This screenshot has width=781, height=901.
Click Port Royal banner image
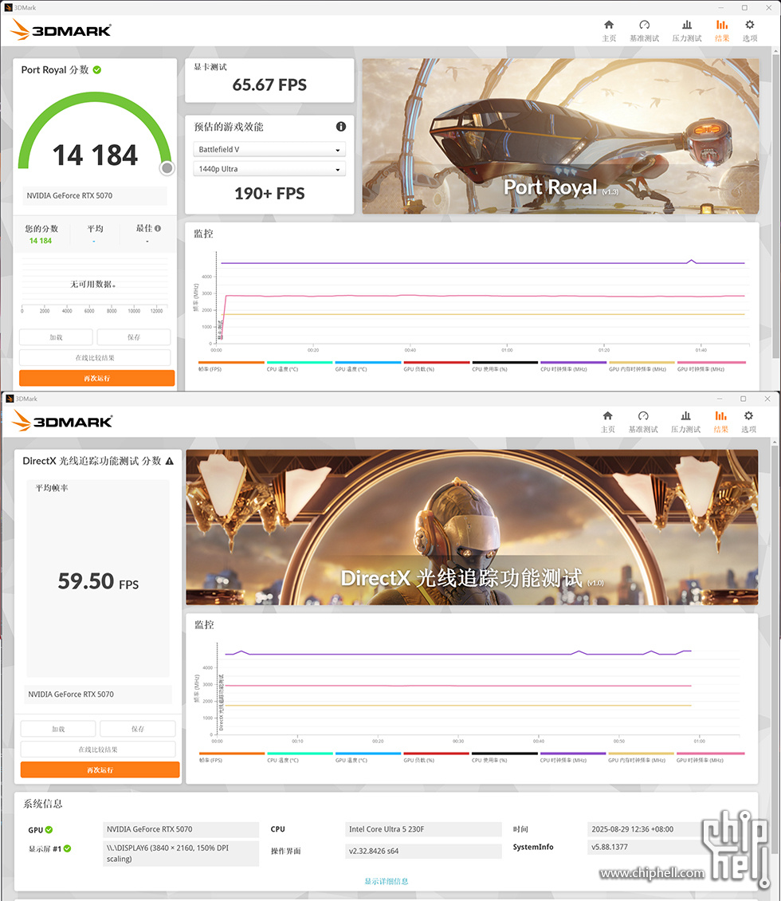[560, 136]
